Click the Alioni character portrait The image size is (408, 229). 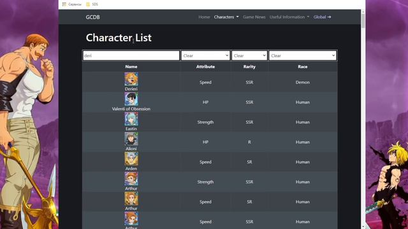click(131, 139)
